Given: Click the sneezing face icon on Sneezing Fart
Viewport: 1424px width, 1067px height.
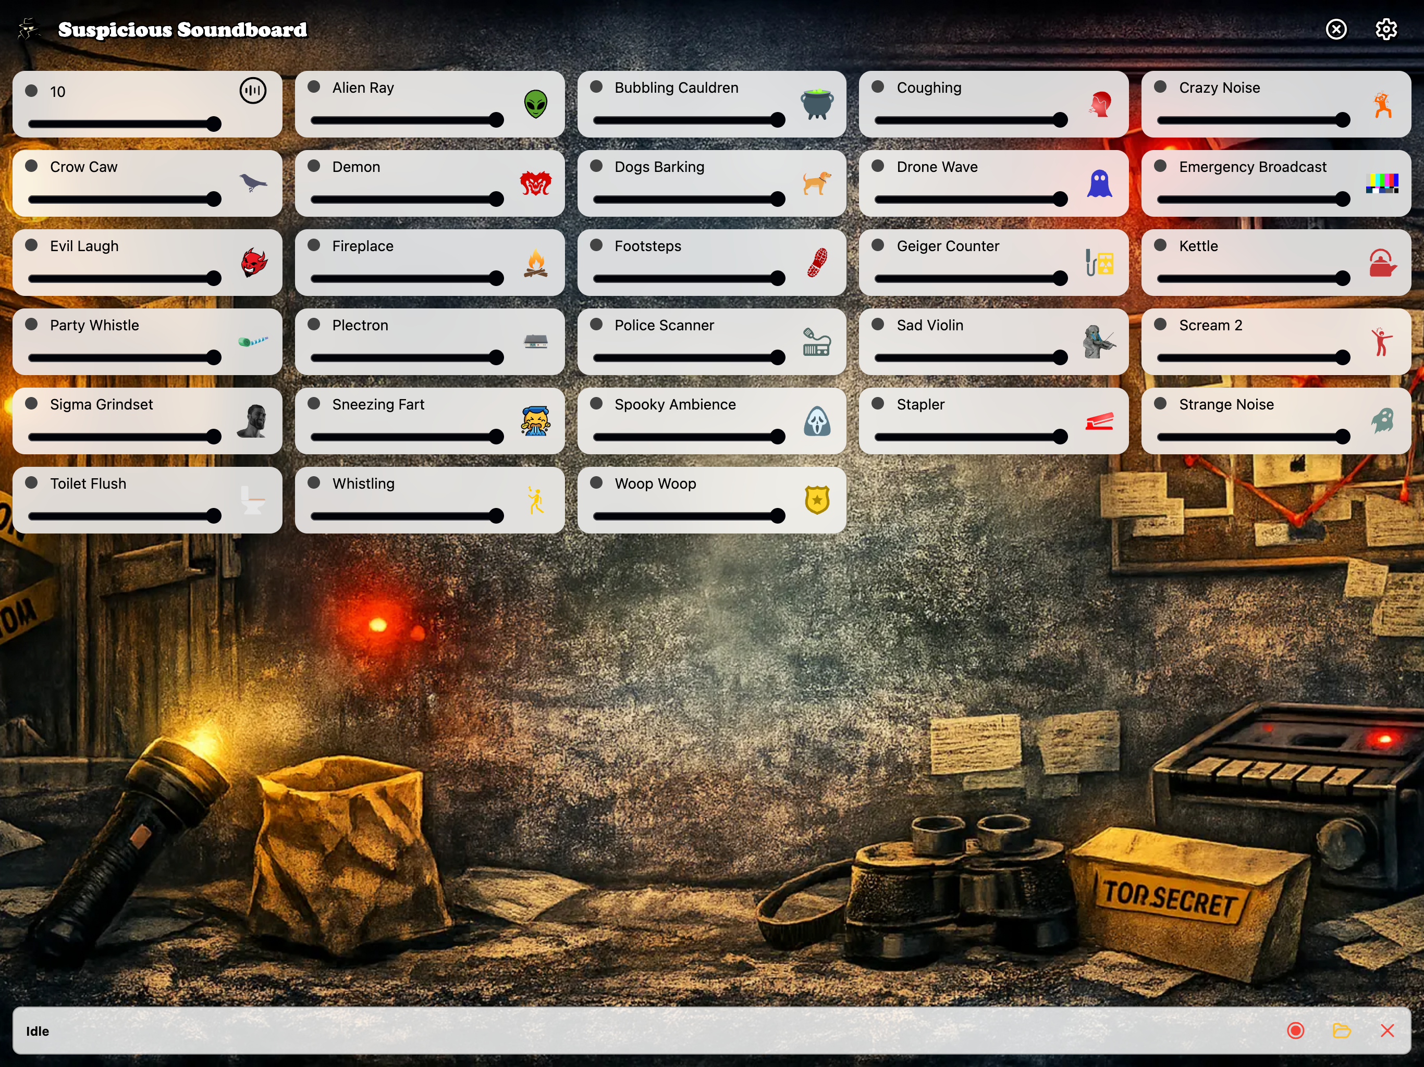Looking at the screenshot, I should tap(535, 421).
